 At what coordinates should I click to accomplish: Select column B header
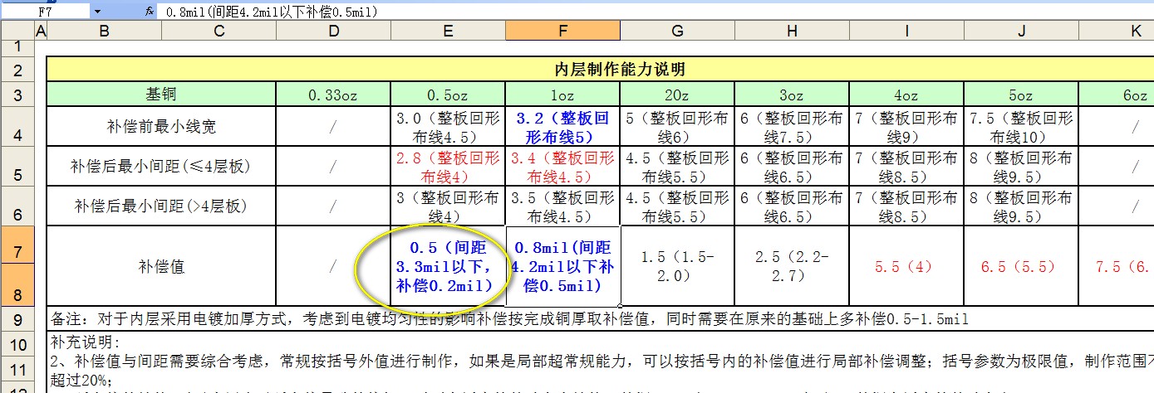pyautogui.click(x=105, y=31)
